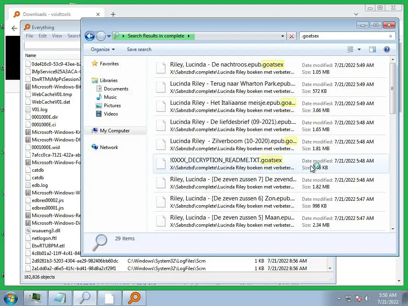The width and height of the screenshot is (408, 306).
Task: Open Documents library
Action: click(112, 89)
